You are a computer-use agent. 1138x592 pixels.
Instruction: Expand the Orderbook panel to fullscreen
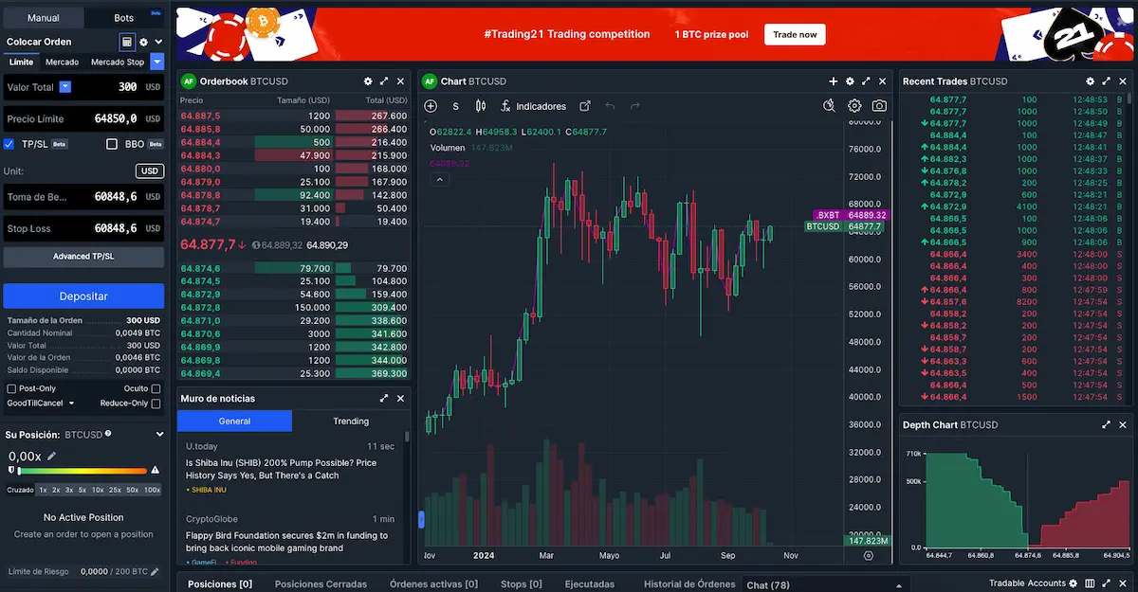click(383, 81)
